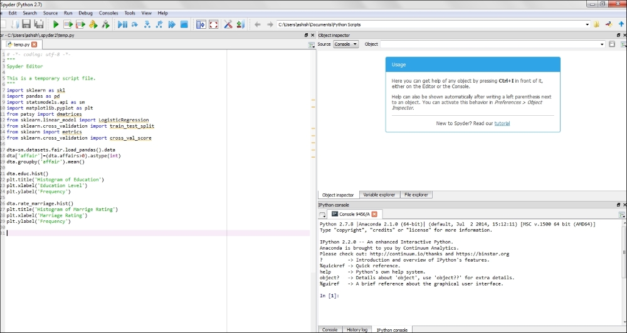Undock the IPython console pane

tap(618, 205)
